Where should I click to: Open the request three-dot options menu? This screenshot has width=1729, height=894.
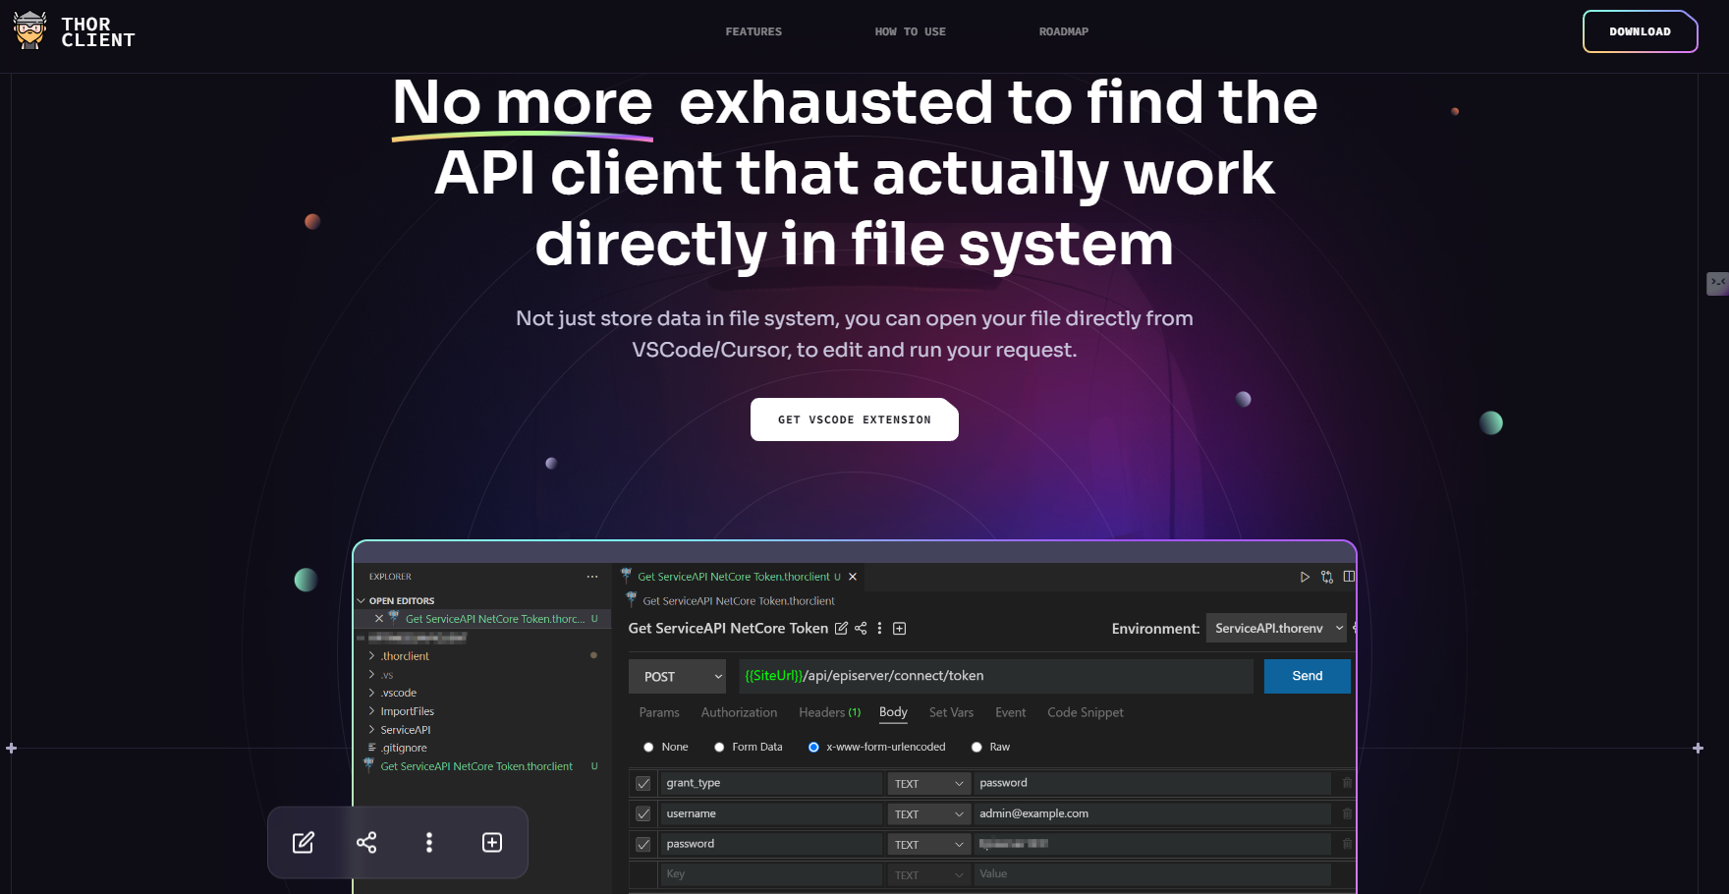coord(879,629)
